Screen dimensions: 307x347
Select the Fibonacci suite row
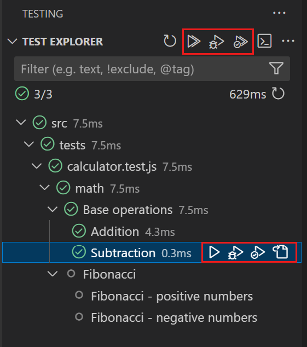pos(152,274)
